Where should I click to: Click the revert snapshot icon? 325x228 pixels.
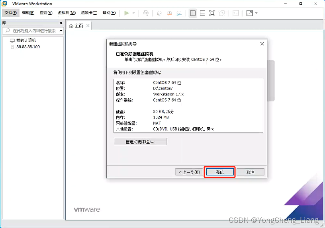[x=169, y=13]
